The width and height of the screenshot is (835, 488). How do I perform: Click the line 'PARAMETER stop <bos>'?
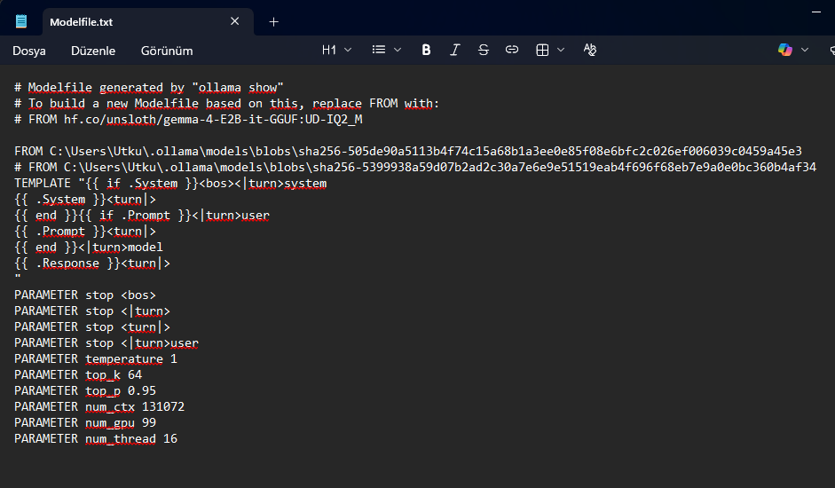(85, 295)
